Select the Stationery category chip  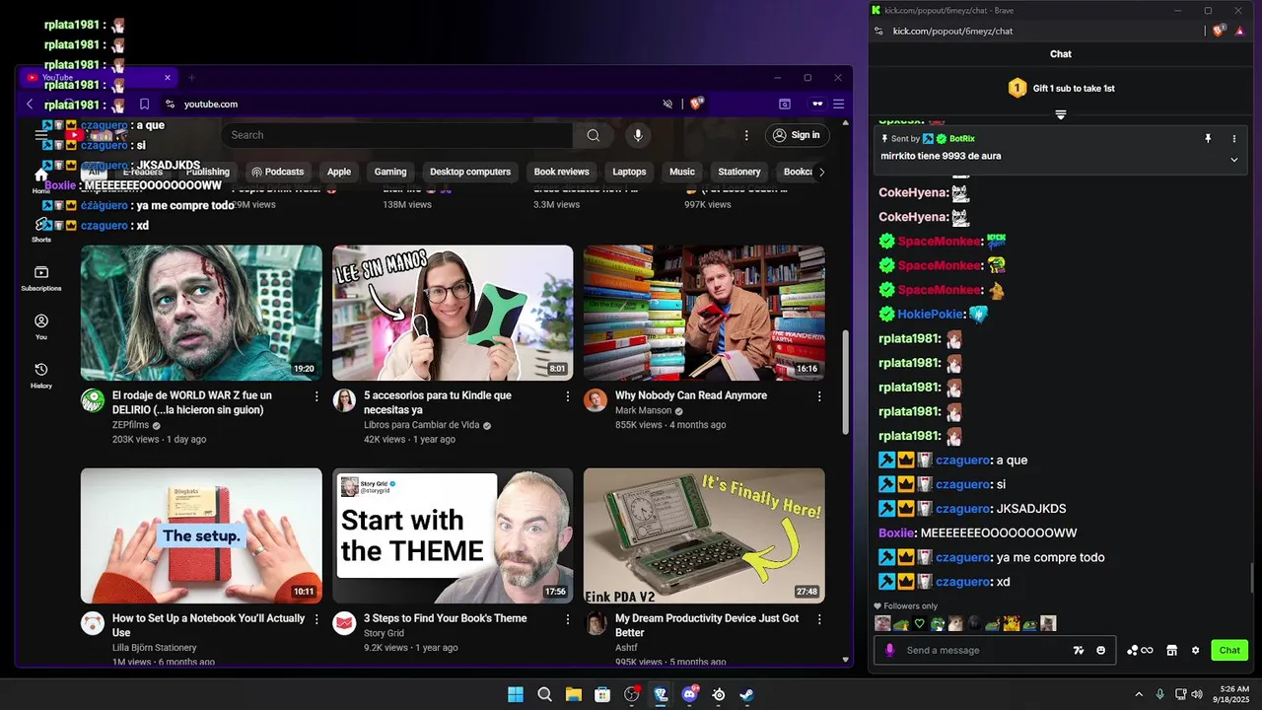pyautogui.click(x=739, y=172)
